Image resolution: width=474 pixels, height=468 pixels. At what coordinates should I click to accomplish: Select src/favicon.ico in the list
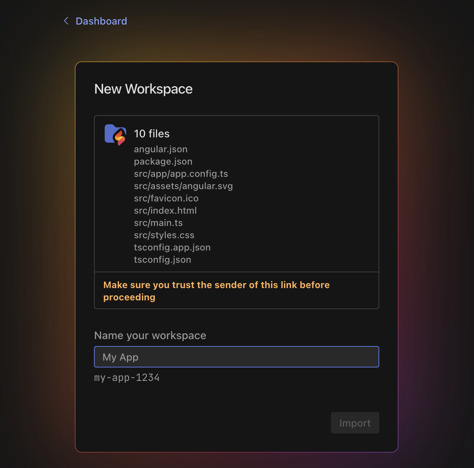[166, 198]
